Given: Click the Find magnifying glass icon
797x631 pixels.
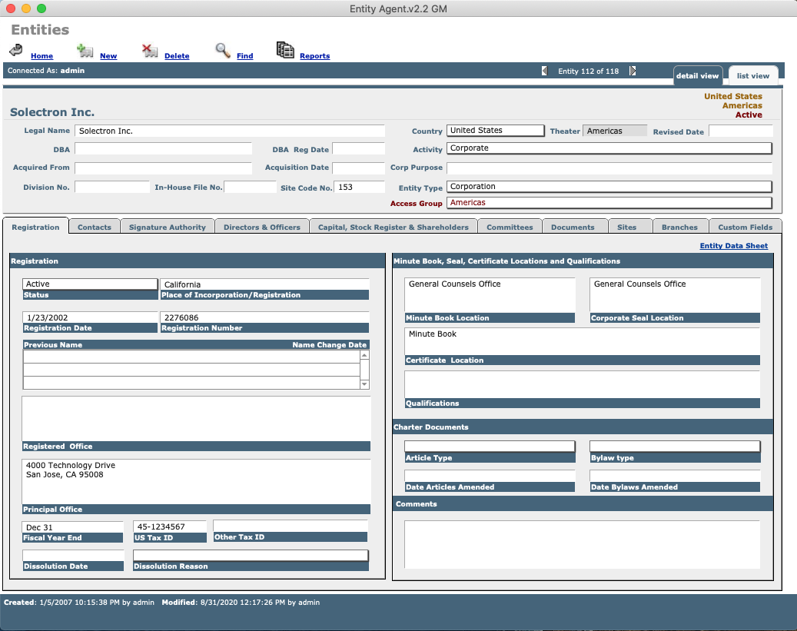Looking at the screenshot, I should 223,51.
